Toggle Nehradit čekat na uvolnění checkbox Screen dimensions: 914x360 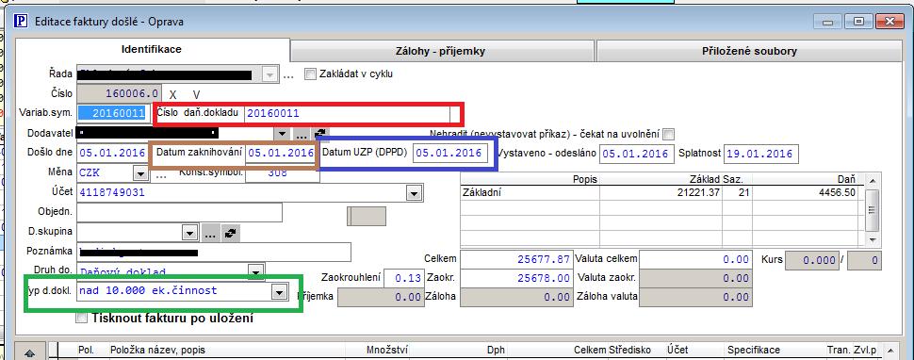(668, 134)
